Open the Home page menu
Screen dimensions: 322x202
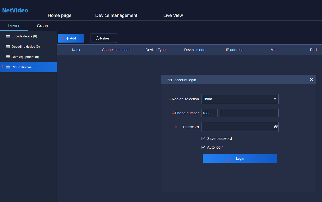[60, 15]
